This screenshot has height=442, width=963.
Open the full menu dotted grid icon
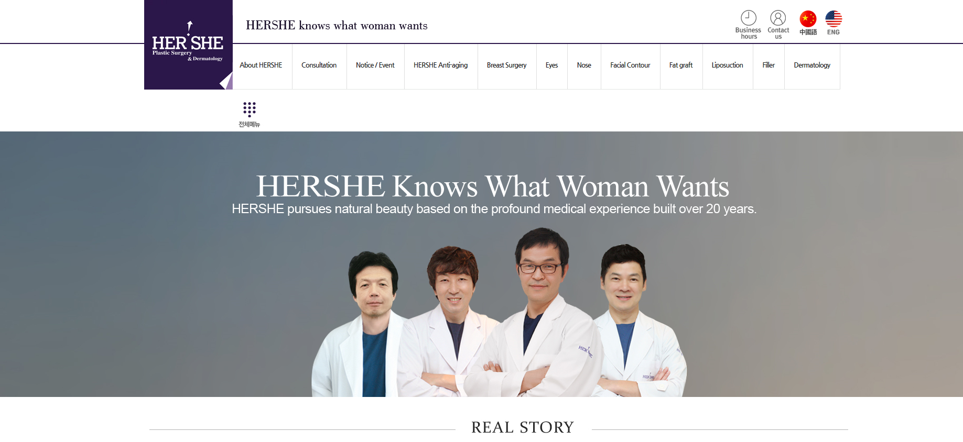(250, 109)
